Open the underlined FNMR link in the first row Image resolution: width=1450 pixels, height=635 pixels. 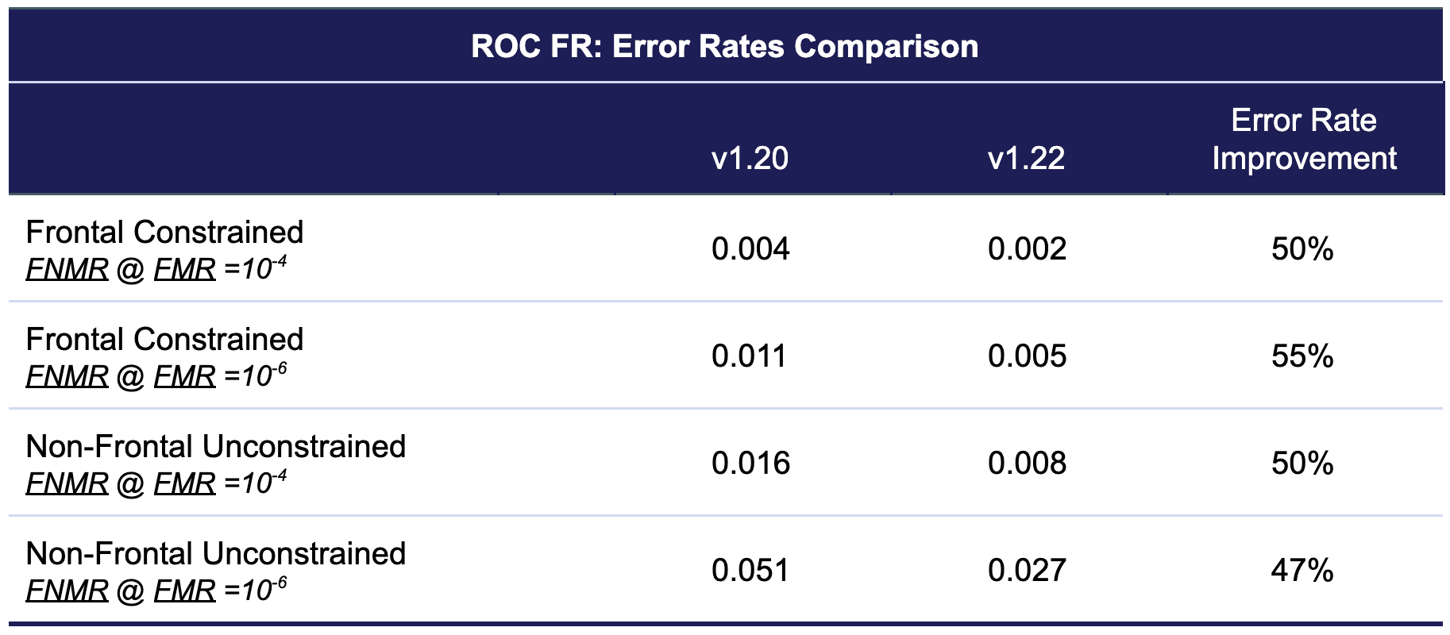point(67,269)
